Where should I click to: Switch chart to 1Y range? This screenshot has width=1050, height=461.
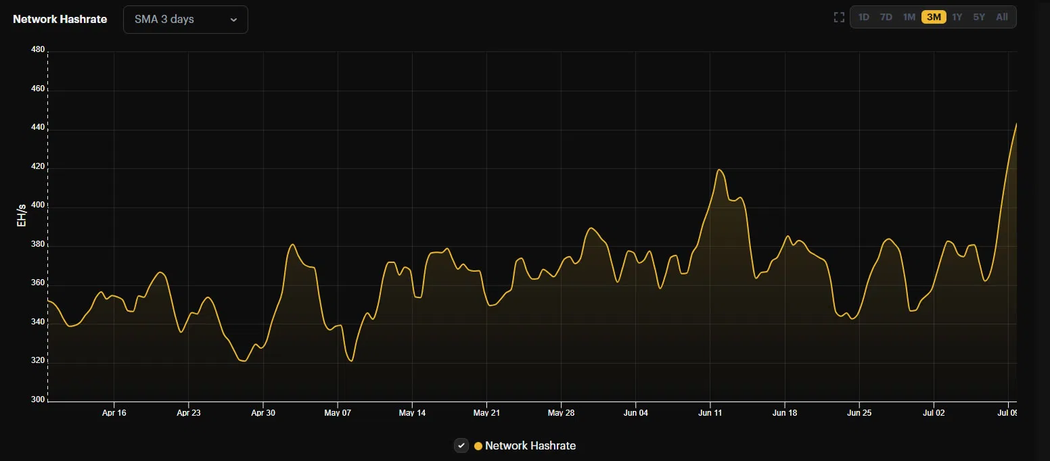[x=957, y=18]
